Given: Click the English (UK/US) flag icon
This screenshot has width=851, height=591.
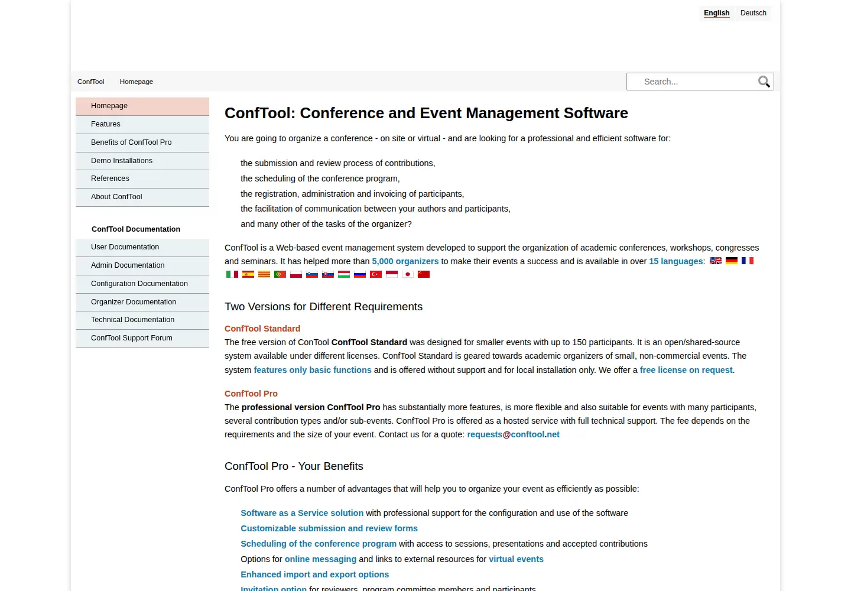Looking at the screenshot, I should coord(716,261).
